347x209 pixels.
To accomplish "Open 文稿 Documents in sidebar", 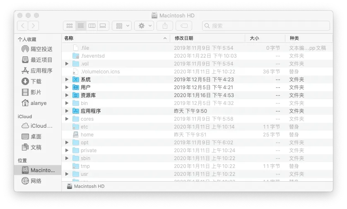I will click(31, 147).
